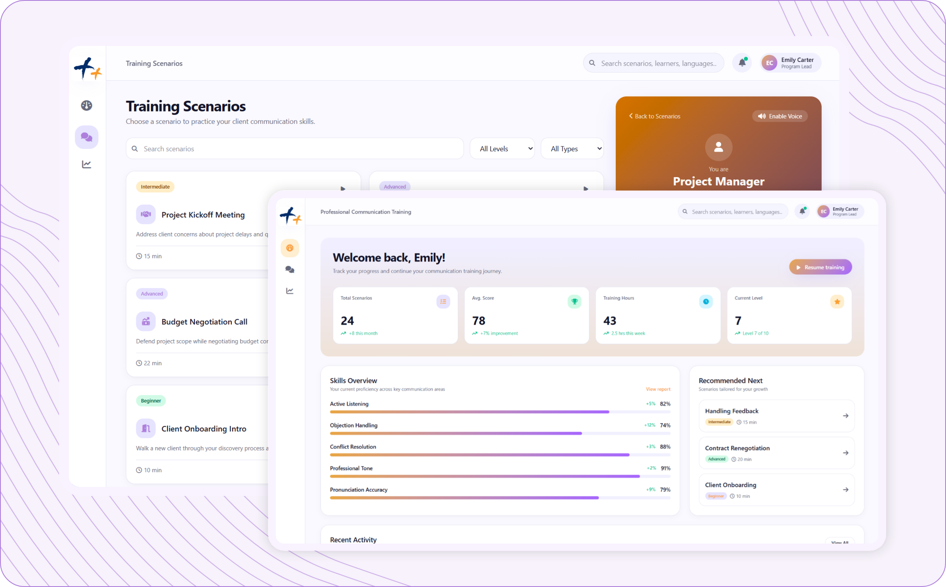Click the logo in Training Scenarios window

[87, 68]
